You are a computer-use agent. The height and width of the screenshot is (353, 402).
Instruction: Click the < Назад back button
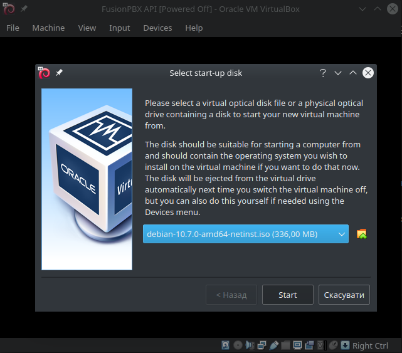231,295
